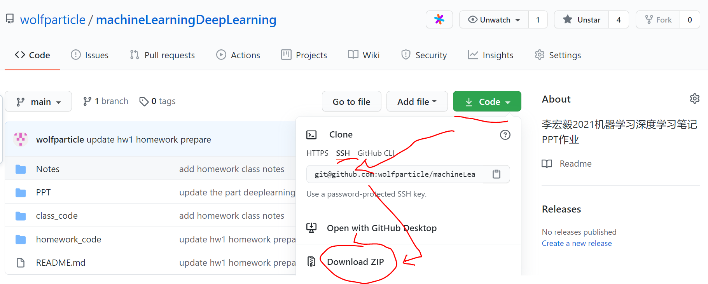The height and width of the screenshot is (284, 708).
Task: Click the terminal icon beside Clone
Action: pos(311,135)
